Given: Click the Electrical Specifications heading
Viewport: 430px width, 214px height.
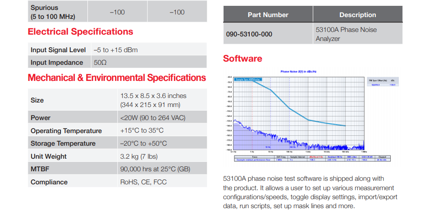Looking at the screenshot, I should tap(80, 31).
